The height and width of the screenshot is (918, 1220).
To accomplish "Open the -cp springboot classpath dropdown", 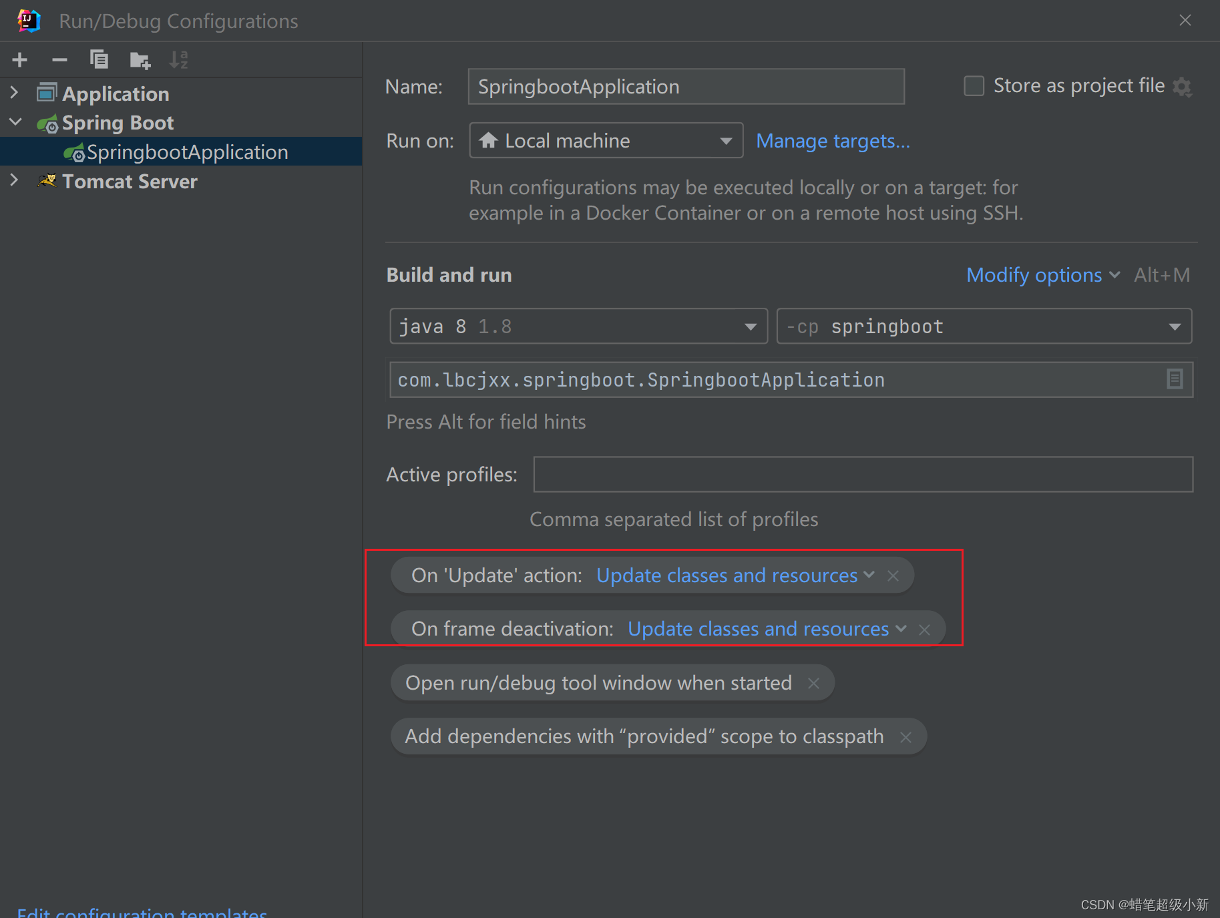I will (984, 326).
